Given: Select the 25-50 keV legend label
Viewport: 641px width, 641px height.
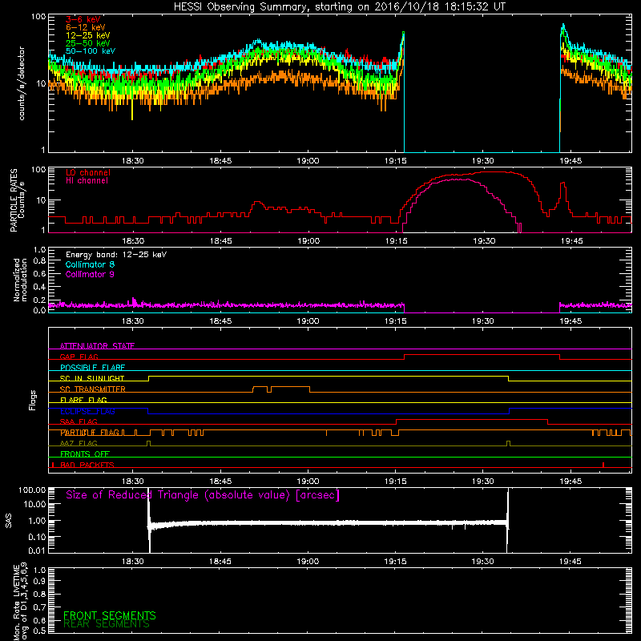Looking at the screenshot, I should coord(87,43).
